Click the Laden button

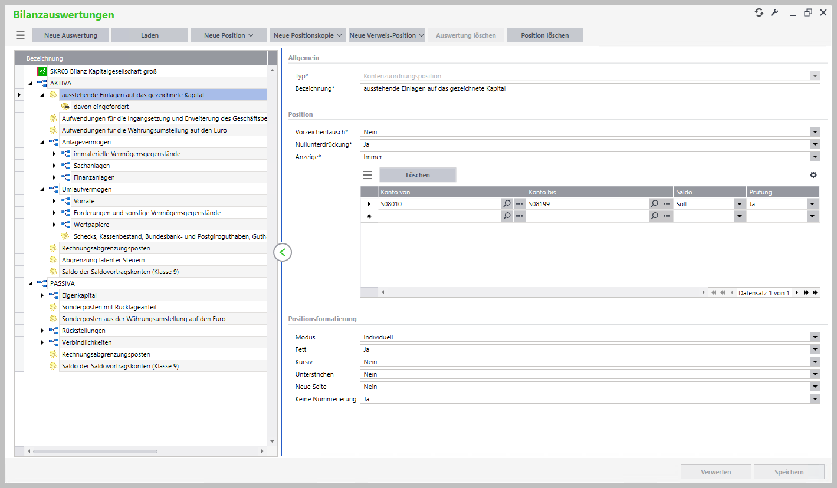tap(150, 35)
